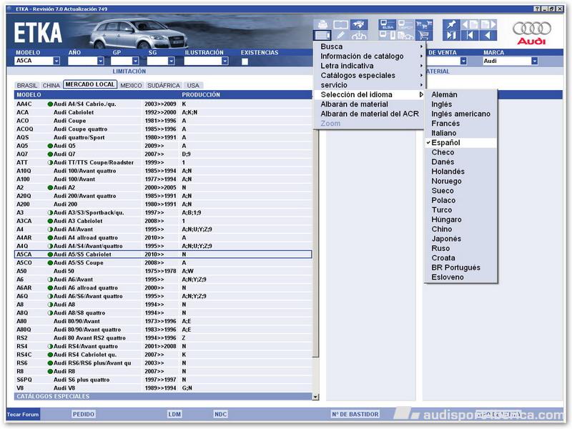Click the jump to first icon
This screenshot has height=429, width=572.
[x=470, y=35]
